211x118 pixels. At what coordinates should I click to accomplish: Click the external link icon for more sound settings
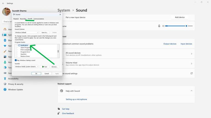click(x=191, y=73)
